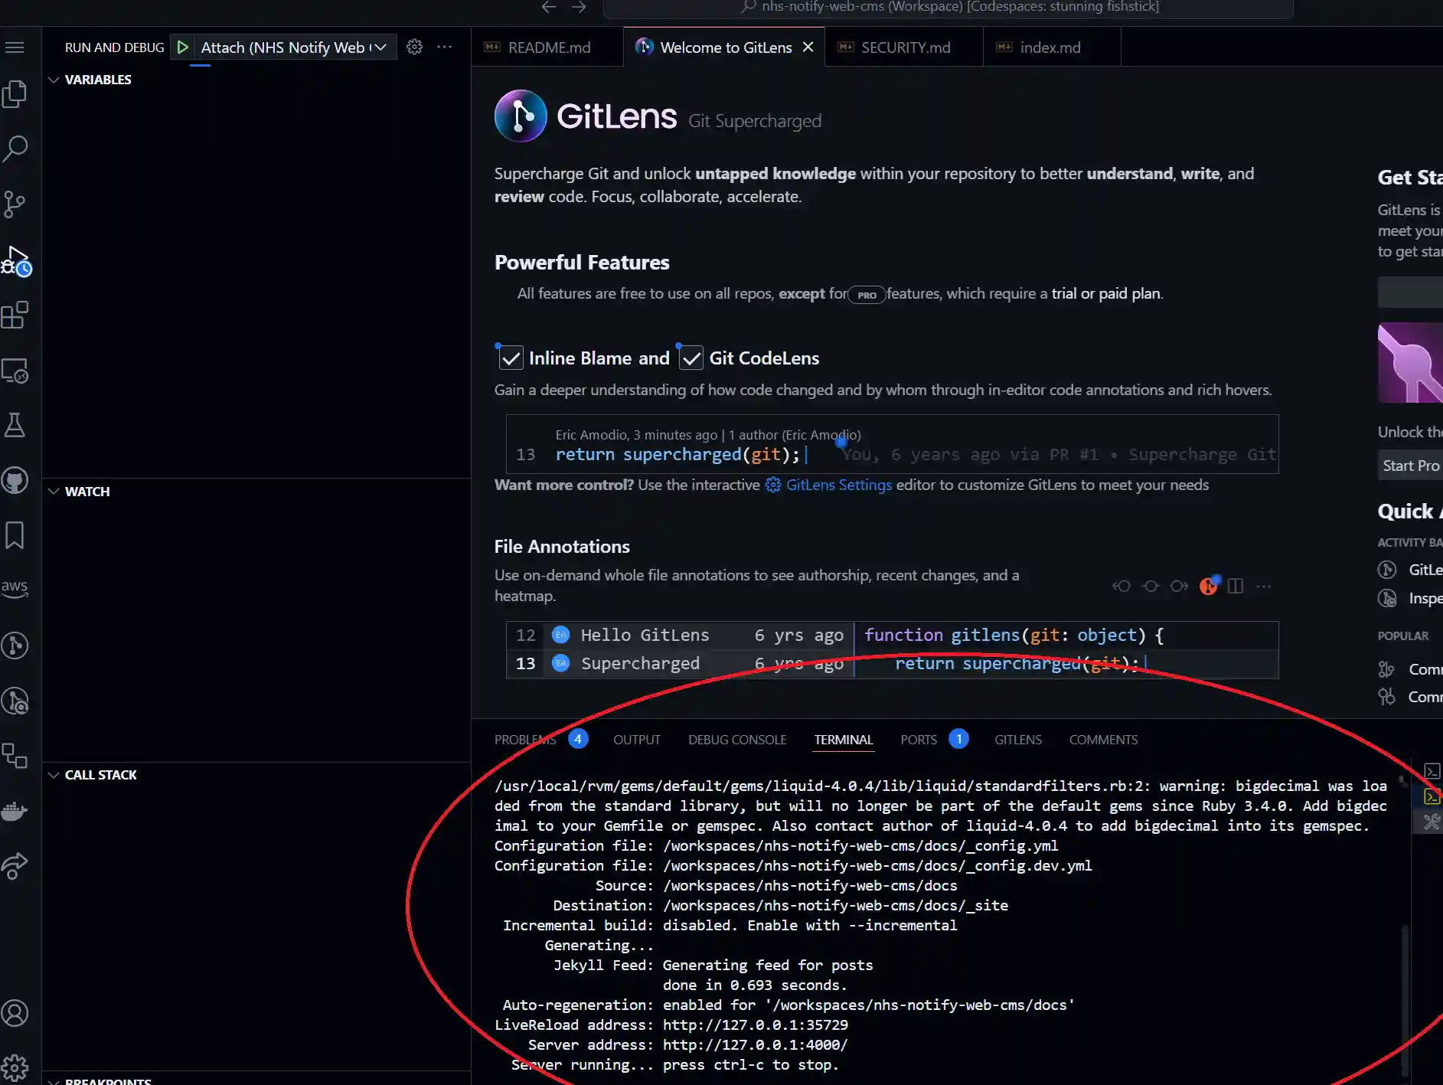The height and width of the screenshot is (1085, 1443).
Task: Switch to the PORTS panel tab
Action: (918, 740)
